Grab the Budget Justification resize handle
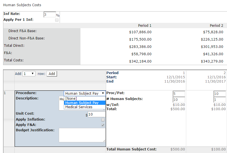This screenshot has height=153, width=227. coord(104,141)
